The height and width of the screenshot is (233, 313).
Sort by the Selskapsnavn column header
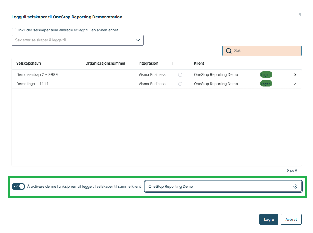pos(29,63)
